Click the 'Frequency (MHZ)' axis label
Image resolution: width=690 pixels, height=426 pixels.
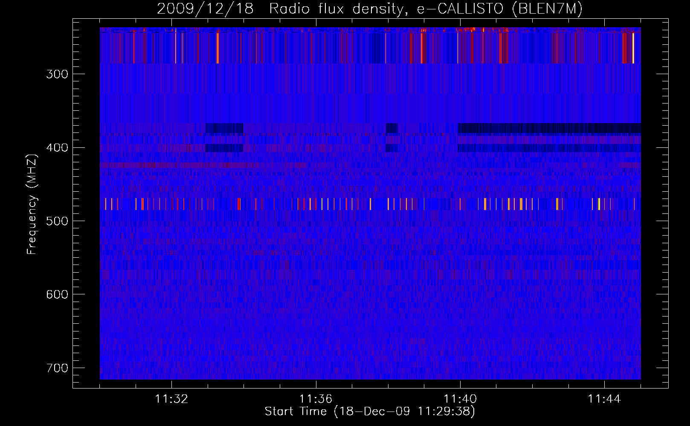pos(32,204)
